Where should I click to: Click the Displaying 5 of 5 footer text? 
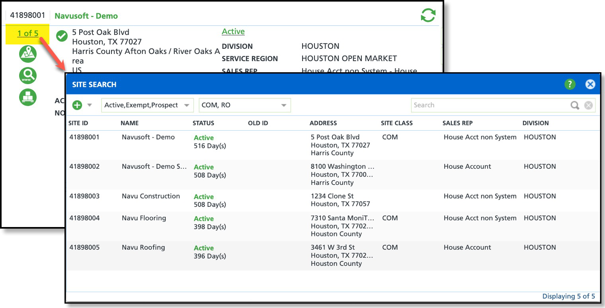coord(569,296)
